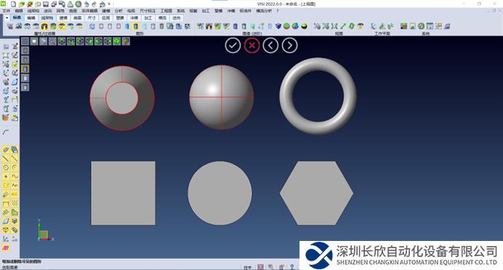Viewport: 503px width, 270px height.
Task: Click the purple parallelogram system icon
Action: 447,26
